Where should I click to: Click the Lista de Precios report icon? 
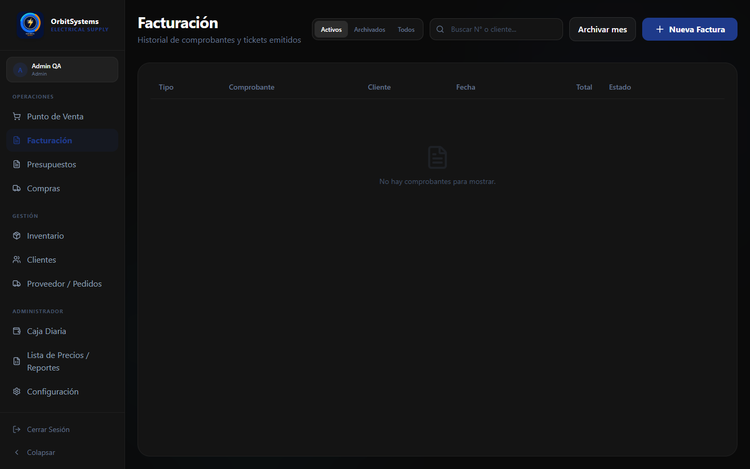point(17,362)
